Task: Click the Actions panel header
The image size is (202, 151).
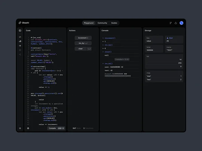Action: tap(72, 30)
